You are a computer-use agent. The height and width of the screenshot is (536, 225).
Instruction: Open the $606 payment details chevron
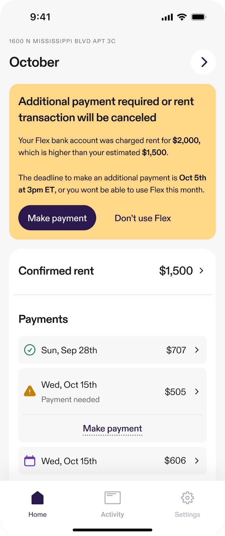coord(197,461)
